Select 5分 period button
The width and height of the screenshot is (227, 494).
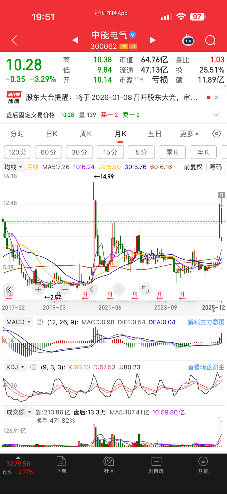(141, 152)
